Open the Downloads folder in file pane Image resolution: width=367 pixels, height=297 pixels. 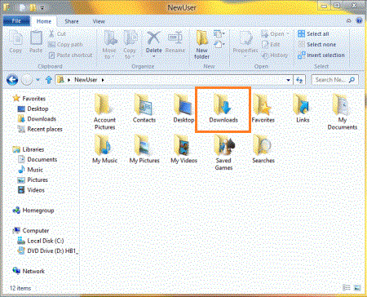pos(223,109)
